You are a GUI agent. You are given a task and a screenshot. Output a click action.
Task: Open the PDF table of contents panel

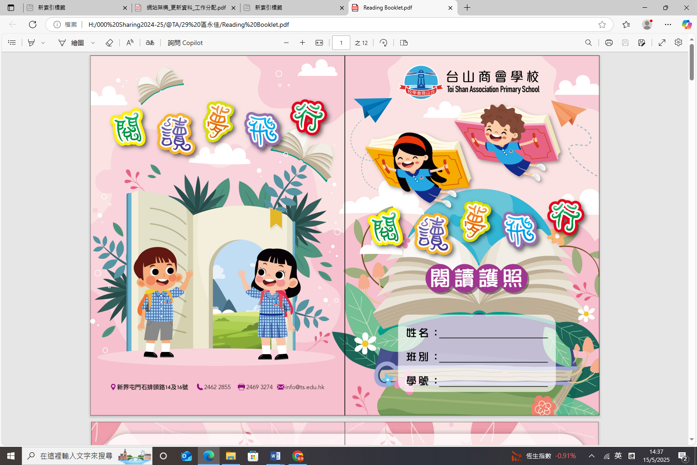[x=12, y=43]
